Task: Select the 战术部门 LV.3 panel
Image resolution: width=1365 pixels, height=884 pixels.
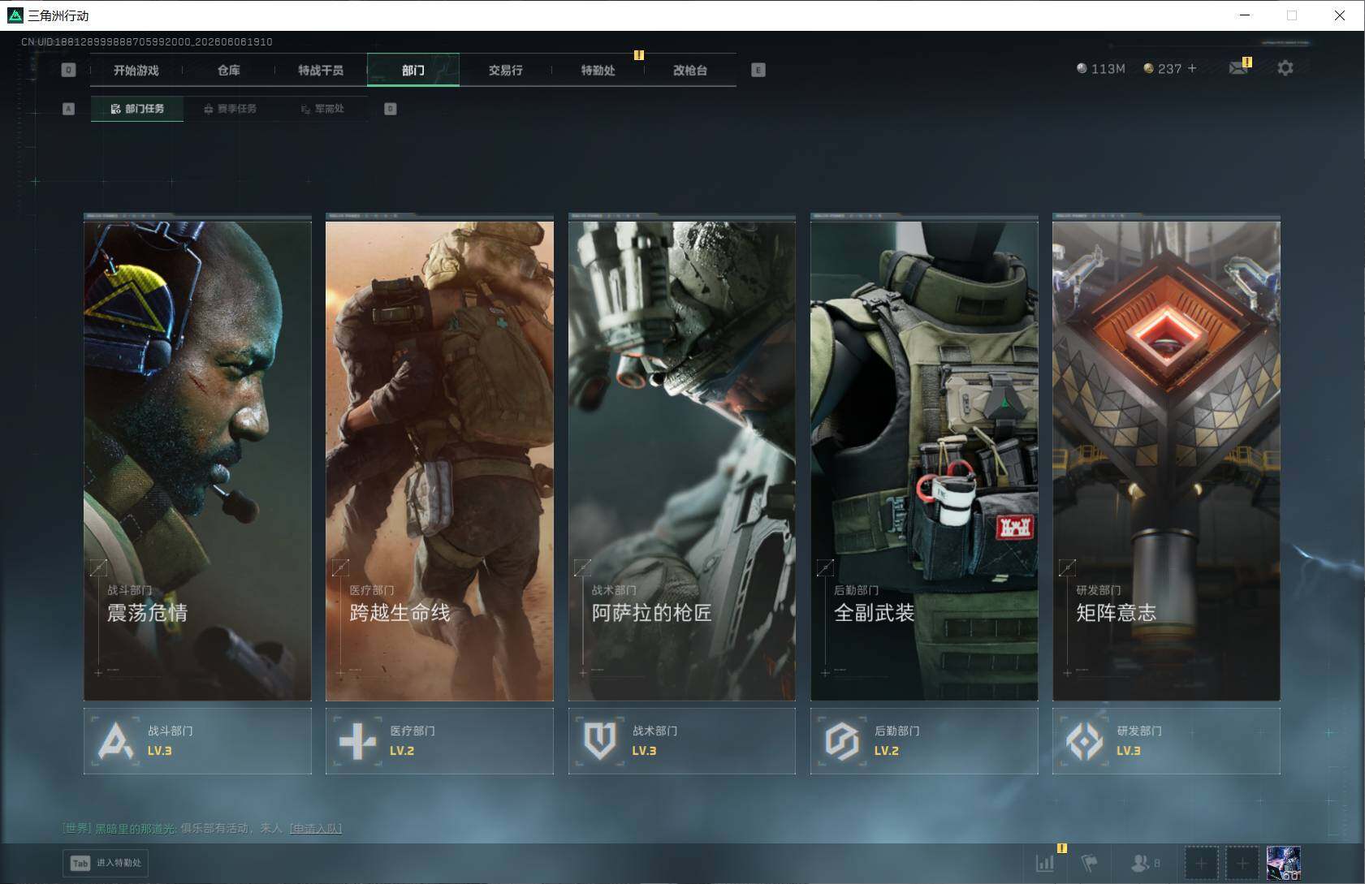Action: click(x=681, y=740)
